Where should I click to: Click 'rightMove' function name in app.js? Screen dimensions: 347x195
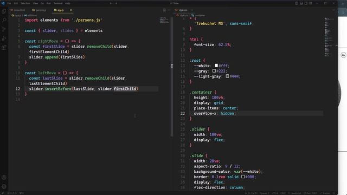[x=48, y=41]
